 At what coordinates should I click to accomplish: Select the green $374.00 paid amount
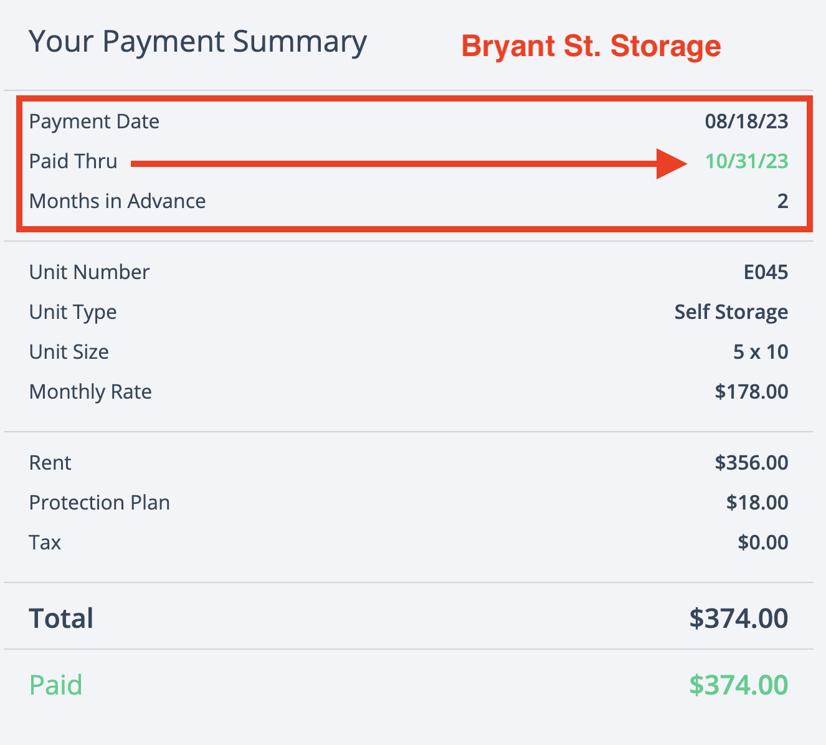point(738,685)
